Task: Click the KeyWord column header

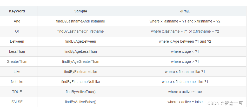Action: click(17, 11)
